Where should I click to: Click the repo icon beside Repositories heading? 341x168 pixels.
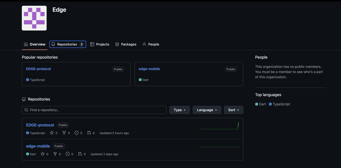click(24, 99)
